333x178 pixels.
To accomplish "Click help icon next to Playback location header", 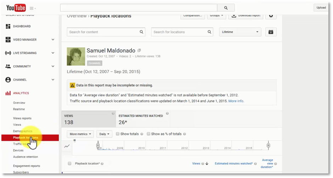I will coord(102,164).
